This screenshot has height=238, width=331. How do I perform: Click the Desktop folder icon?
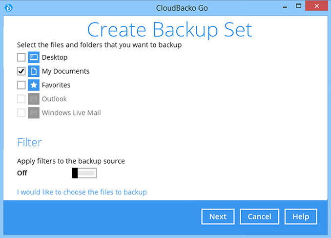[x=34, y=57]
